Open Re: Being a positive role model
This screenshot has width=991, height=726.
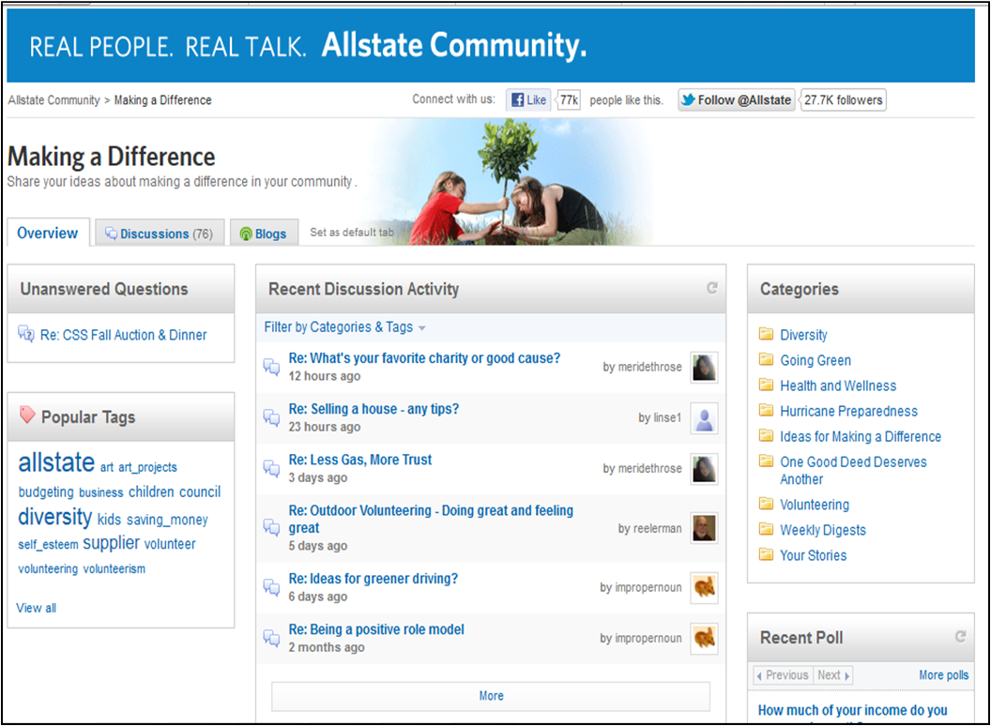tap(376, 629)
